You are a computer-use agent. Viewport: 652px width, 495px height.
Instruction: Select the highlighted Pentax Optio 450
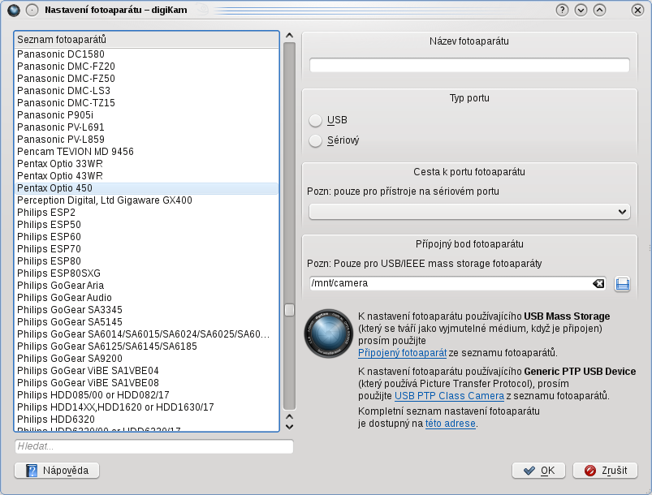pos(146,188)
